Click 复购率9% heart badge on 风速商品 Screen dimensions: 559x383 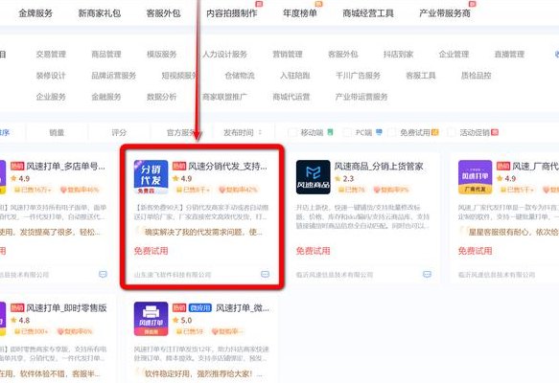click(x=391, y=190)
